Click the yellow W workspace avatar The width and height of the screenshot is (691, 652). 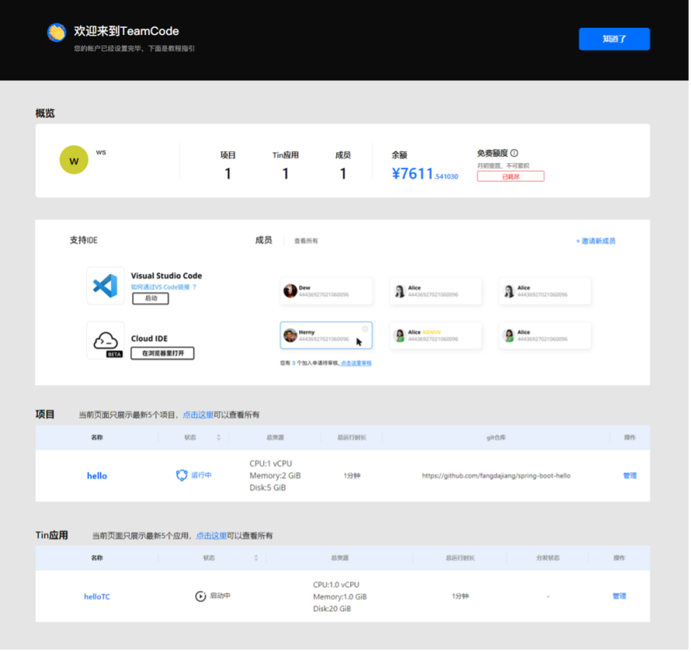[x=74, y=160]
